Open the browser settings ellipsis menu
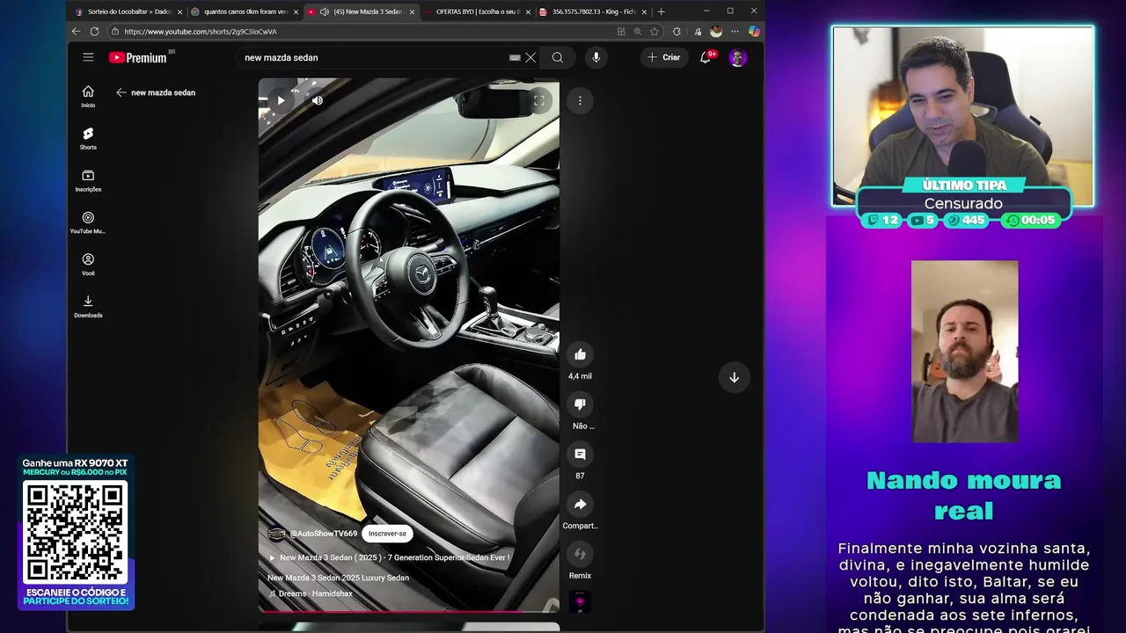The height and width of the screenshot is (633, 1126). (x=735, y=31)
